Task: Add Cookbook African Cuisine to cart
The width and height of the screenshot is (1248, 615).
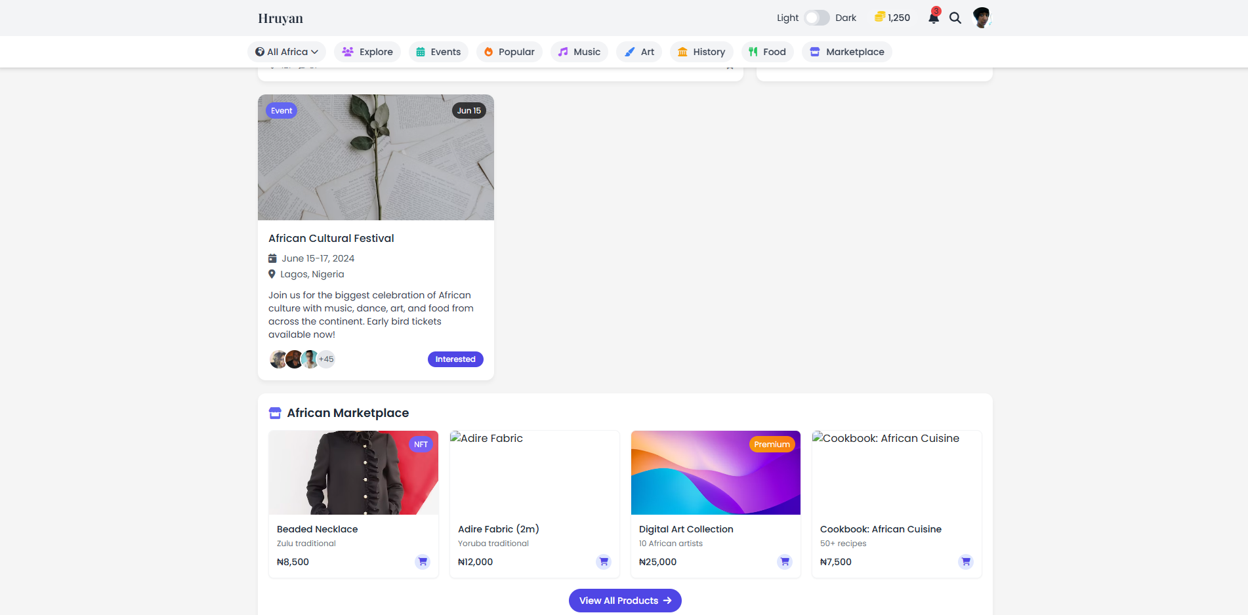Action: 966,562
